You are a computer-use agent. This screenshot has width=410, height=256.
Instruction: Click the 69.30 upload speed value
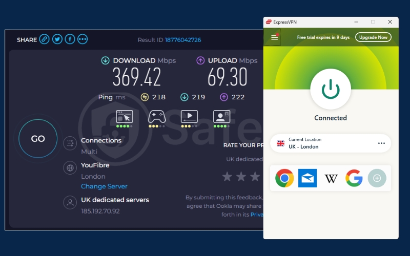tap(228, 77)
